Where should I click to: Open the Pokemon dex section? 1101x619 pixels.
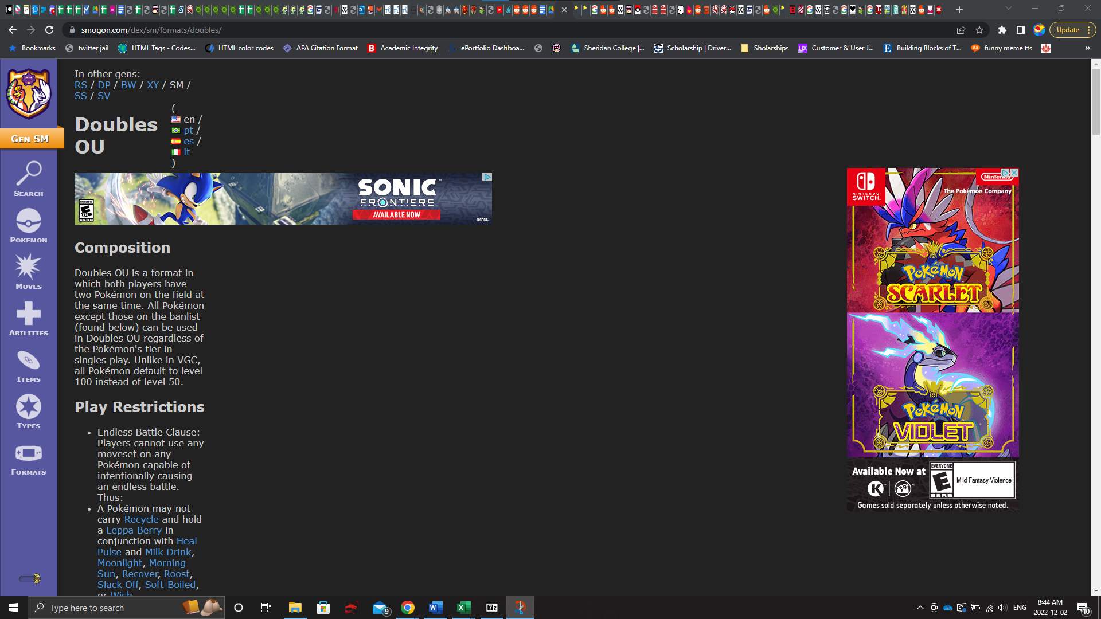29,225
